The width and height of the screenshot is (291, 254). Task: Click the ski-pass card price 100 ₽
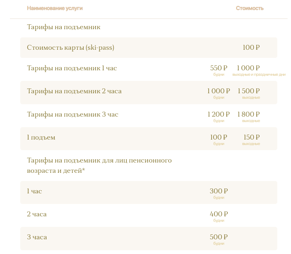[251, 48]
